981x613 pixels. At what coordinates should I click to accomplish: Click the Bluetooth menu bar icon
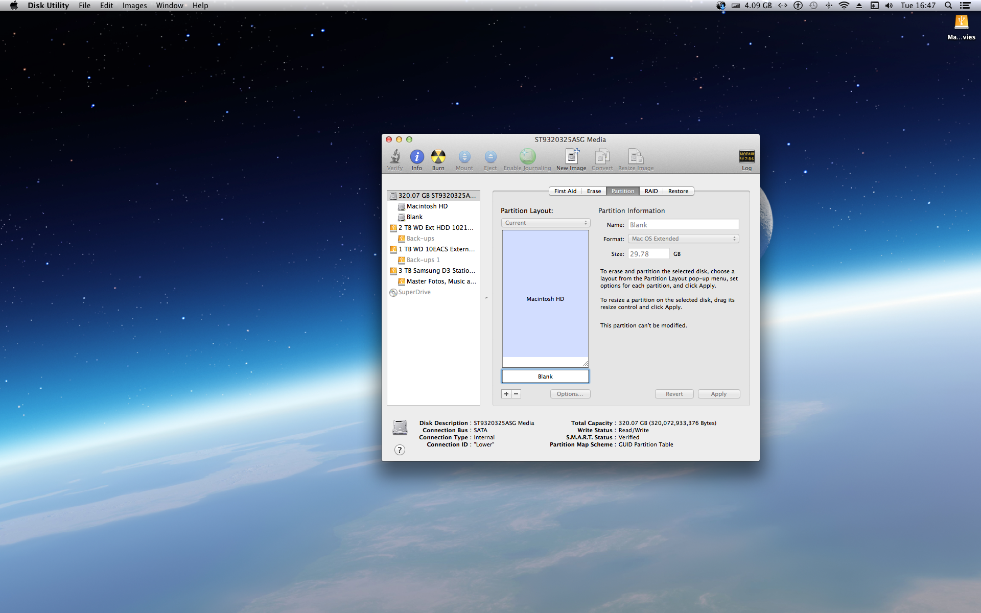pos(829,6)
